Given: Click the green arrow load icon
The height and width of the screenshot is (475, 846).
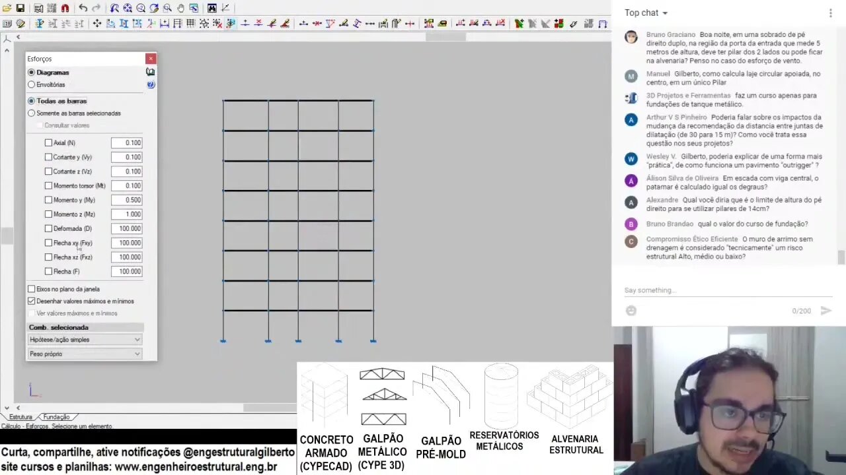Looking at the screenshot, I should [x=519, y=24].
